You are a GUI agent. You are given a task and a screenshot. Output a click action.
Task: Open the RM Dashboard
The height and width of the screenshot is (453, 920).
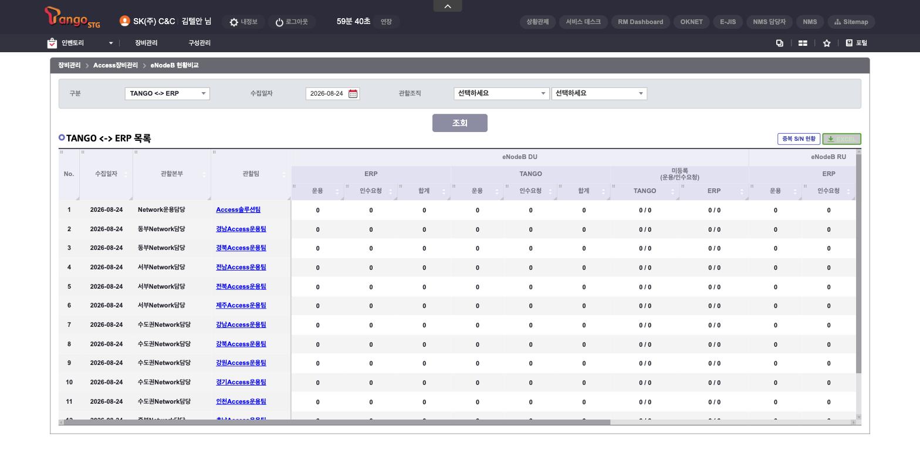[x=641, y=22]
